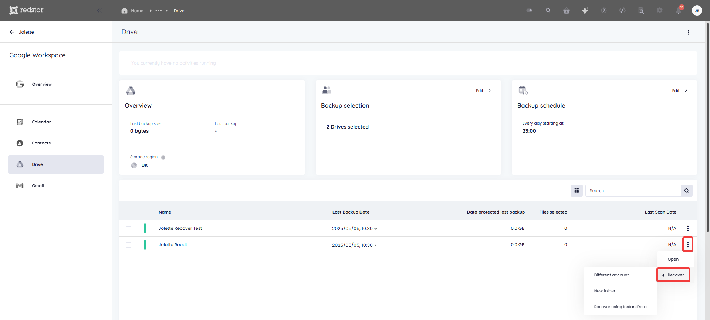Viewport: 710px width, 320px height.
Task: Click the search magnifier button in table toolbar
Action: click(687, 191)
